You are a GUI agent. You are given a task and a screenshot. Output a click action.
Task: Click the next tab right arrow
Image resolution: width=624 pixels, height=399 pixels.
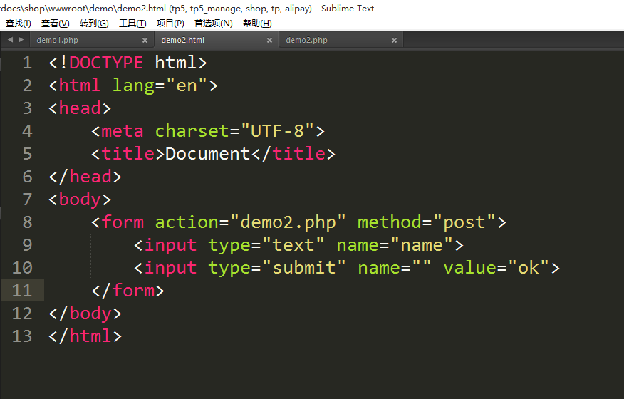[20, 40]
